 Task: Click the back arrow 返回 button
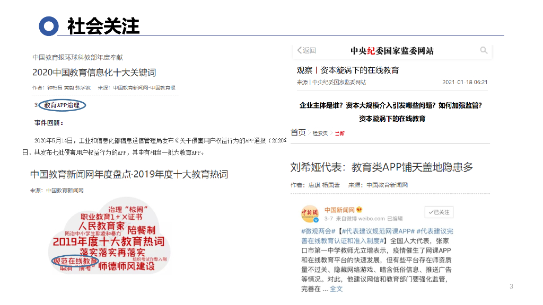(306, 50)
